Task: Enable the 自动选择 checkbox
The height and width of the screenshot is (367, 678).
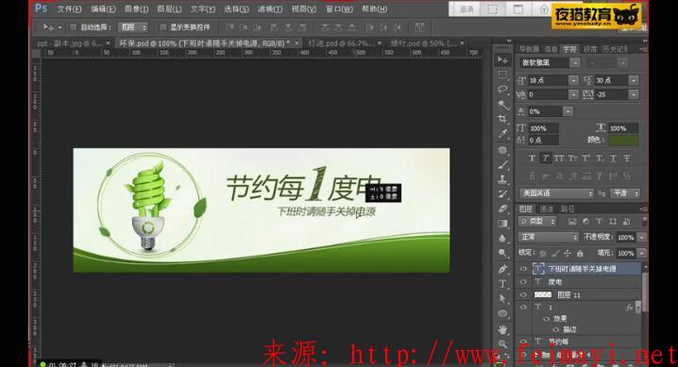Action: [73, 27]
